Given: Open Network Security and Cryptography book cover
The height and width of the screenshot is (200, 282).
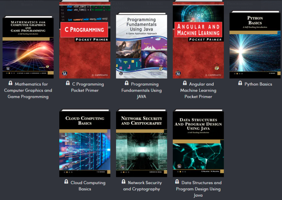Looking at the screenshot, I should [141, 143].
